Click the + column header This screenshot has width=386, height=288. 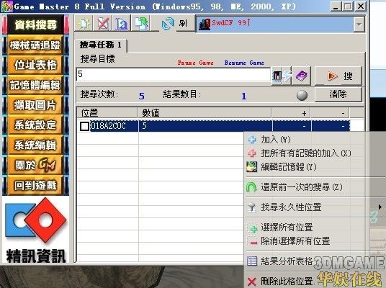291,113
